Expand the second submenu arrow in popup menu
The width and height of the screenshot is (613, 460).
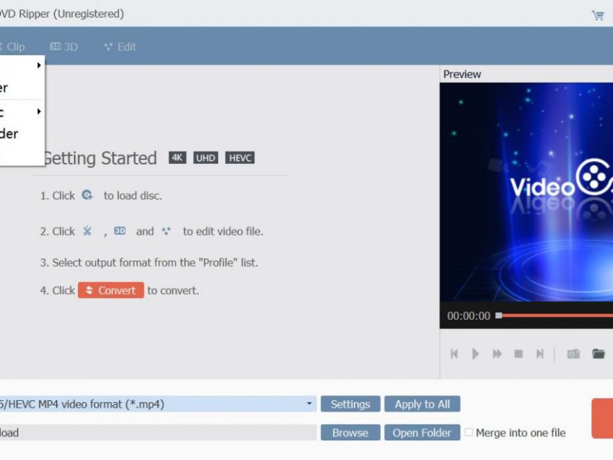39,112
